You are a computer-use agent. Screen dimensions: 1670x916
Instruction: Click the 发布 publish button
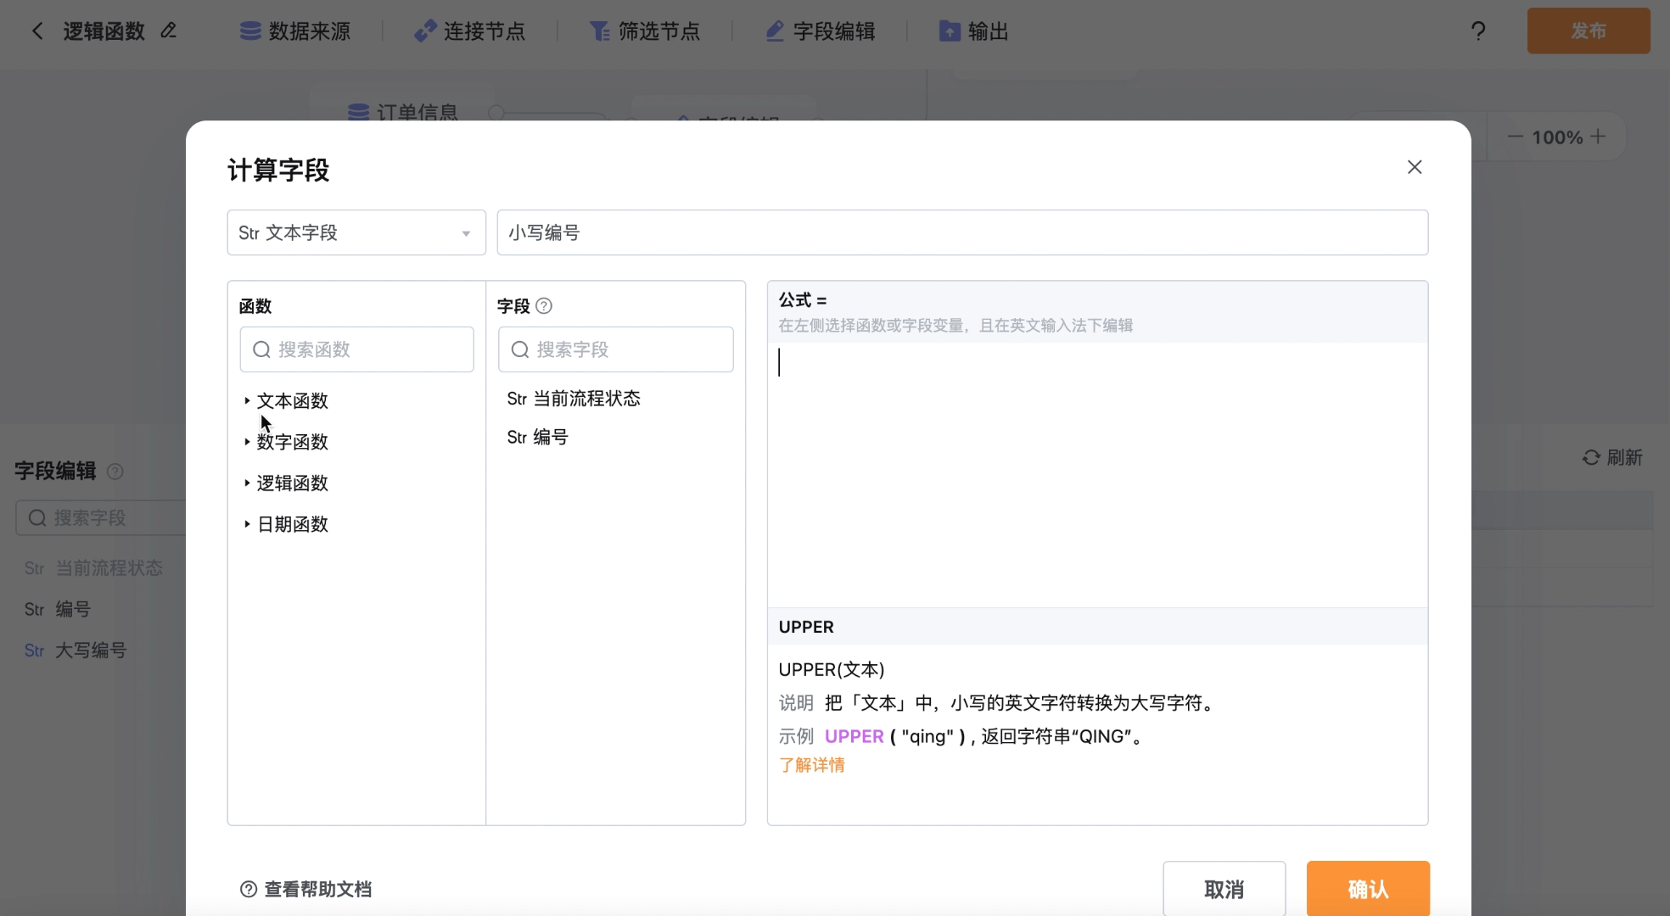point(1589,31)
